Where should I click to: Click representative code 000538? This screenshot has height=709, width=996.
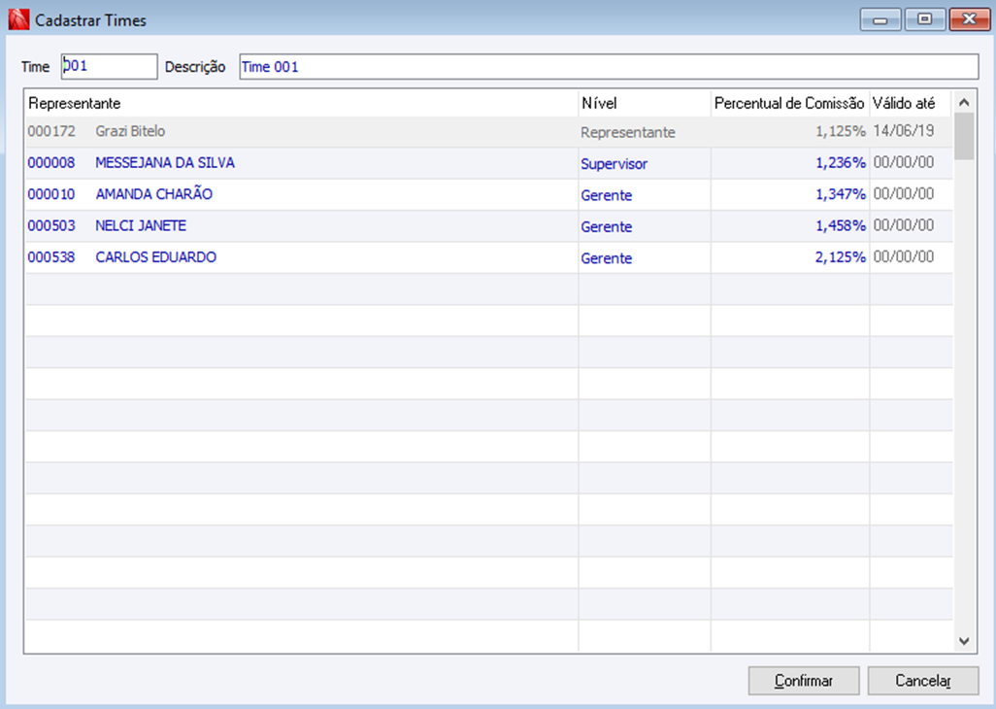tap(51, 257)
